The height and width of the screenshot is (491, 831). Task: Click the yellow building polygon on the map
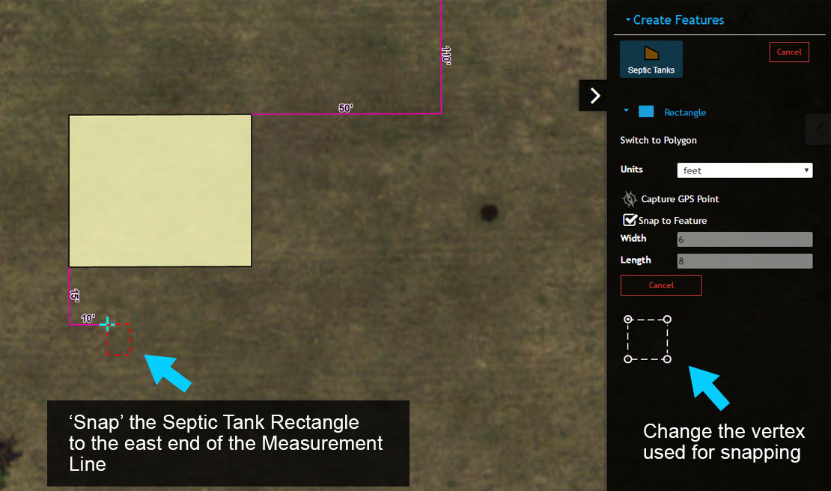[159, 191]
